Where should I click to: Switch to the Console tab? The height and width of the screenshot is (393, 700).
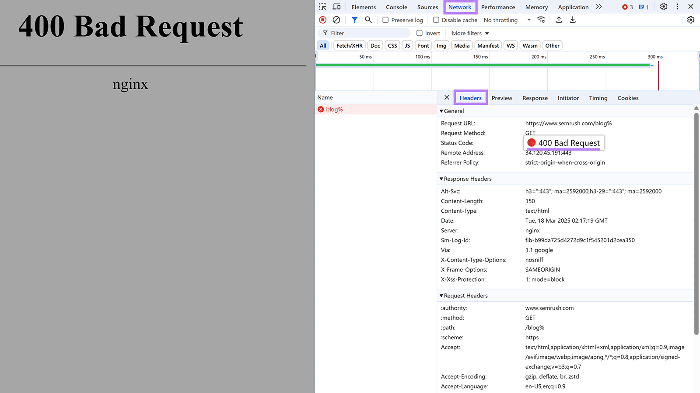click(x=396, y=7)
